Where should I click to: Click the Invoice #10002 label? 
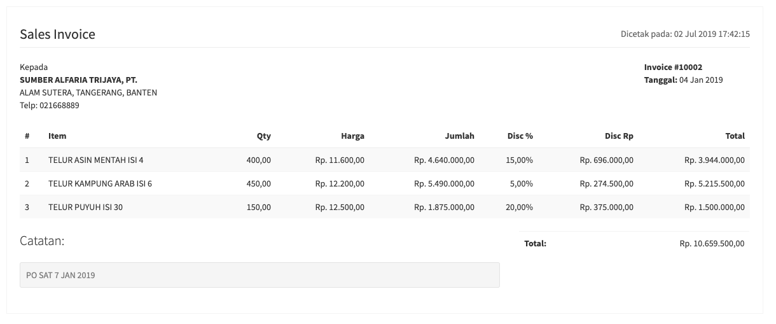coord(673,67)
